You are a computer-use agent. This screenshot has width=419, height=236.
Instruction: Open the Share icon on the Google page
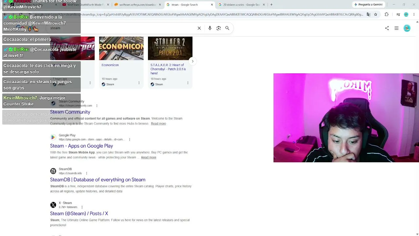(387, 28)
